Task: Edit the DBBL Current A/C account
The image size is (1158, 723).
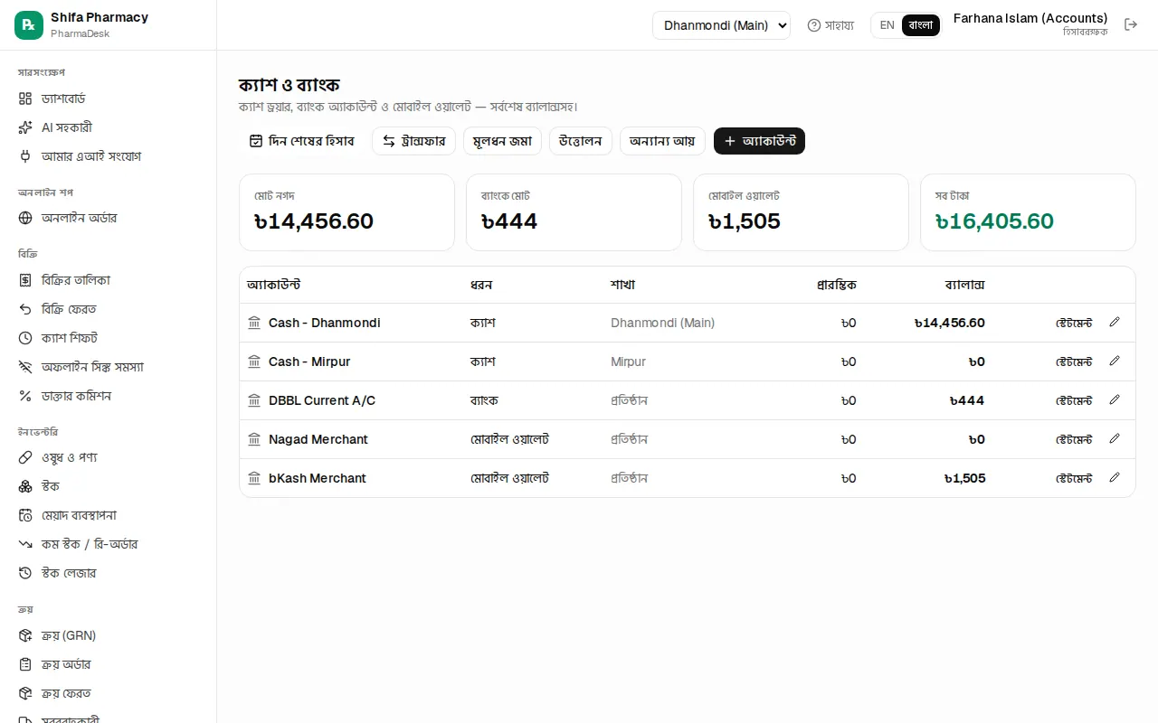Action: (x=1115, y=399)
